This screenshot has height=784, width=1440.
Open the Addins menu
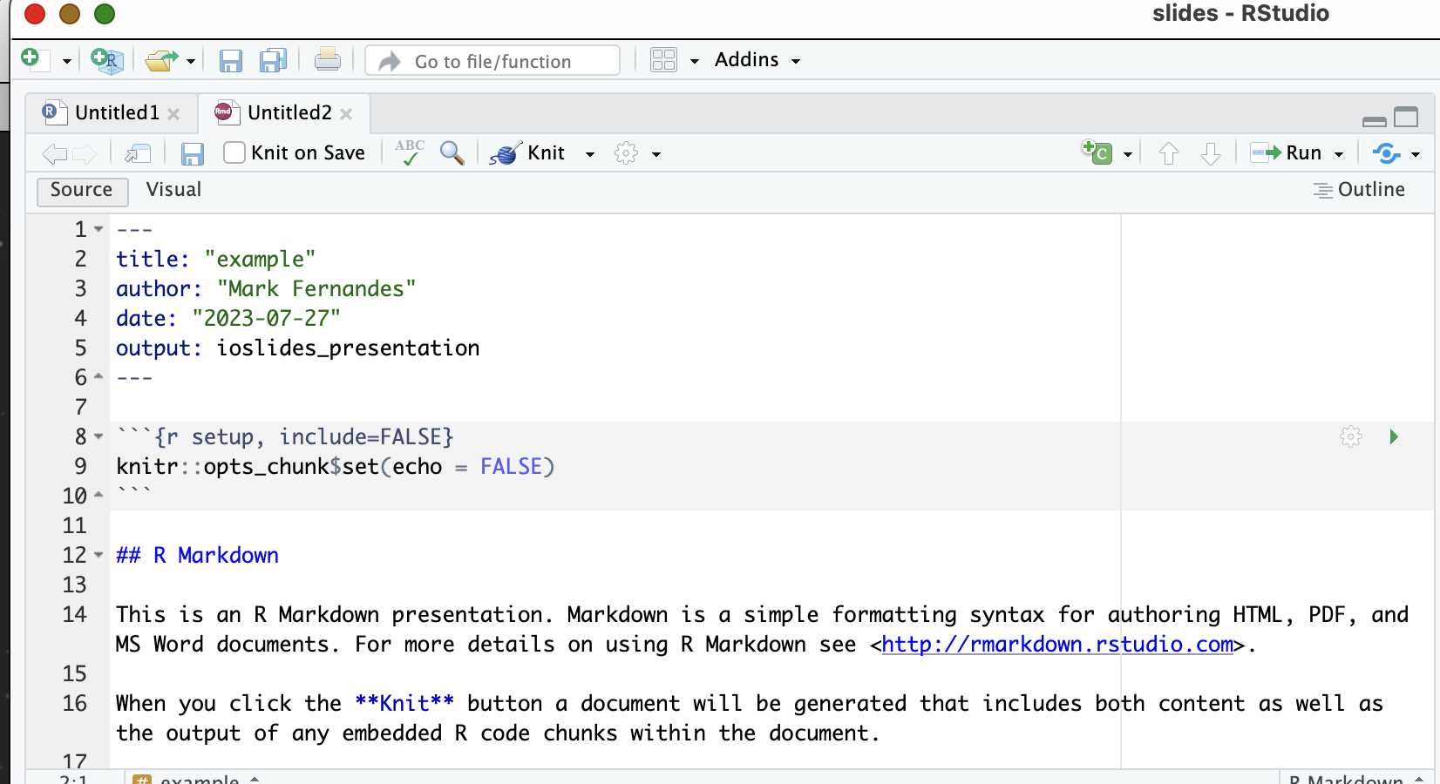(757, 59)
